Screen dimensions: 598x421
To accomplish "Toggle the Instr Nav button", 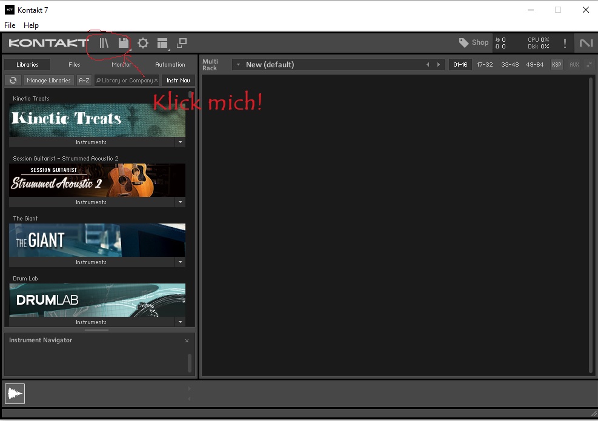I will 178,80.
